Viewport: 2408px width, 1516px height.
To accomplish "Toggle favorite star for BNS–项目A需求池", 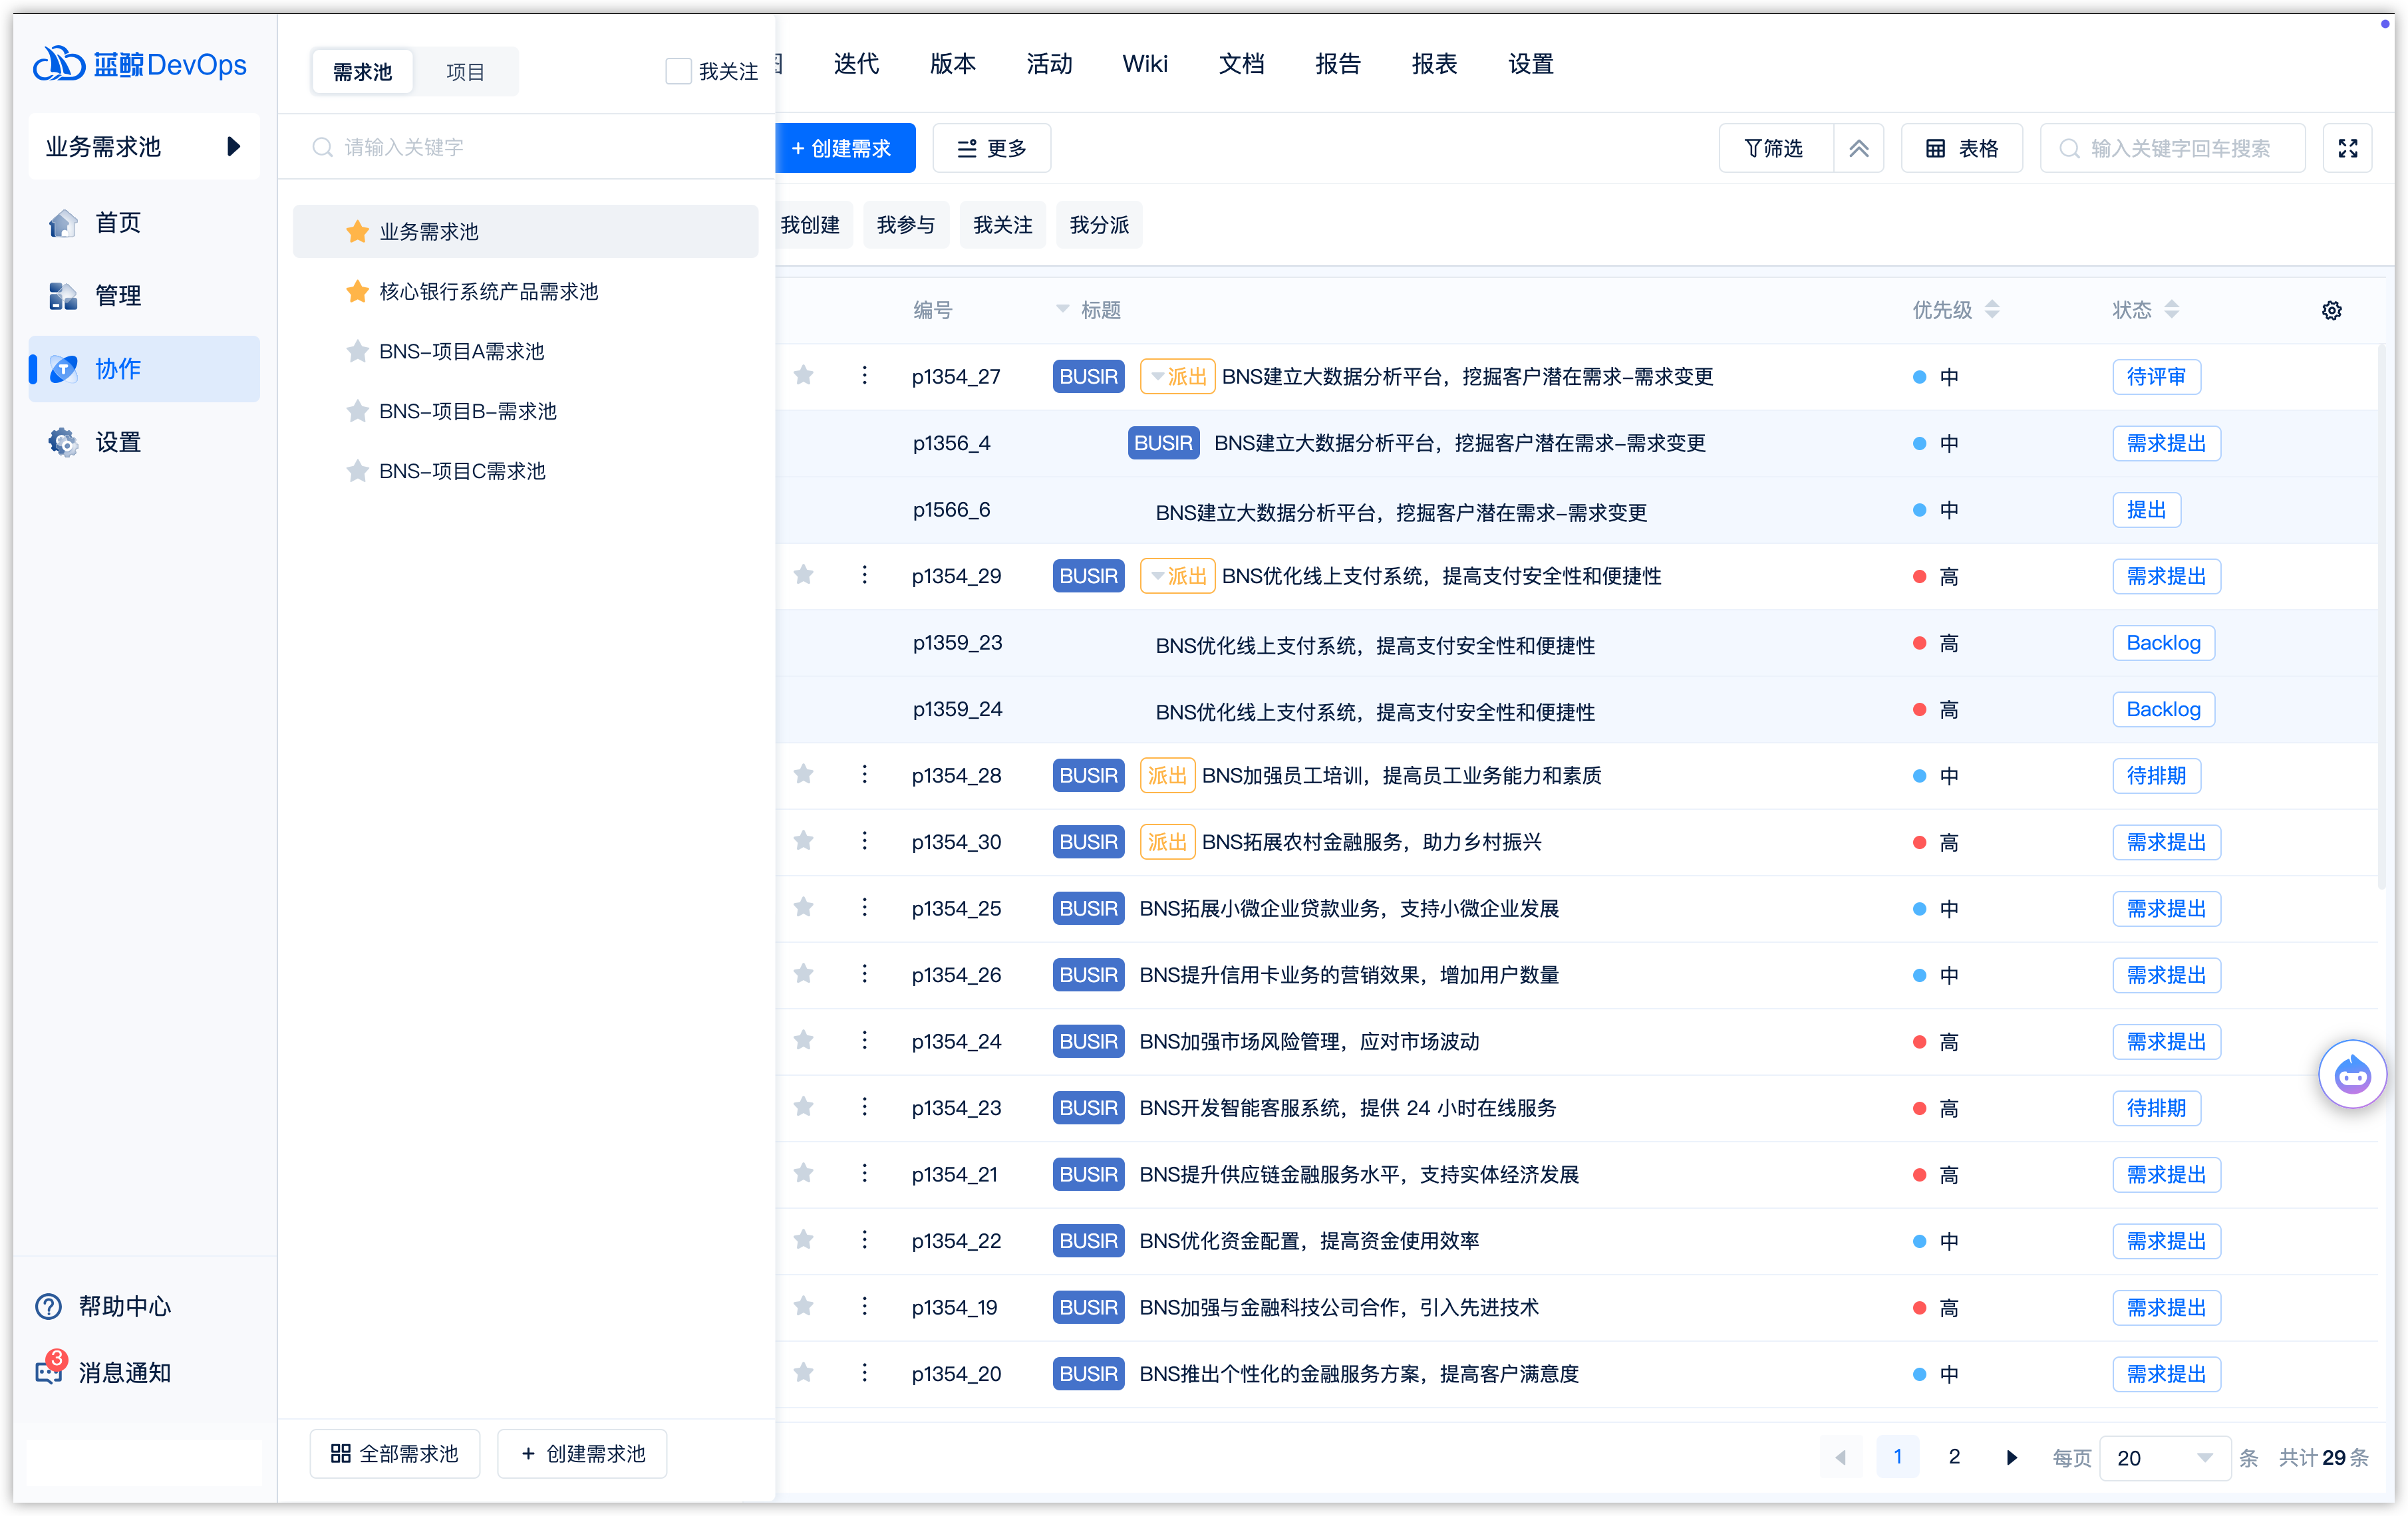I will (357, 352).
